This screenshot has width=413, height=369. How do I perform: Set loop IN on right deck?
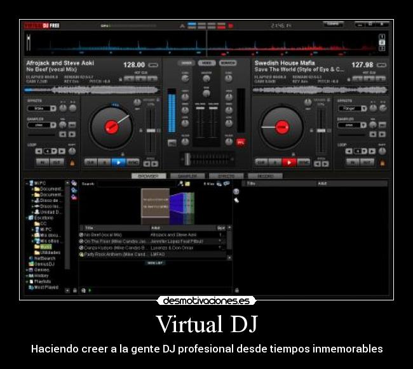click(x=353, y=163)
